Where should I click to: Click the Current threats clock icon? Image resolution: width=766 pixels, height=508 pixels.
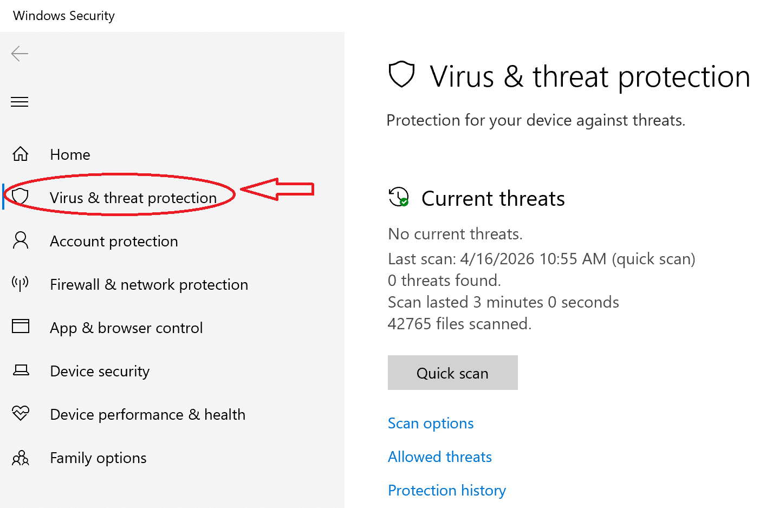[399, 197]
